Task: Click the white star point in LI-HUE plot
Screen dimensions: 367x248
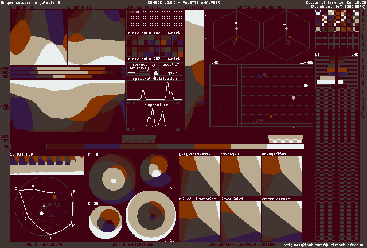Action: 306,85
